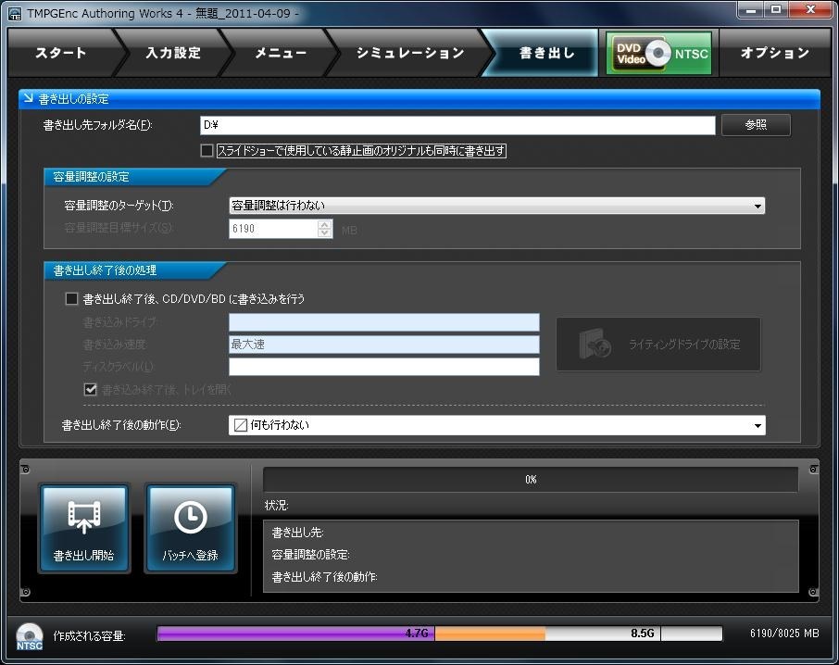This screenshot has height=665, width=839.
Task: Open the オプション tab
Action: (774, 53)
